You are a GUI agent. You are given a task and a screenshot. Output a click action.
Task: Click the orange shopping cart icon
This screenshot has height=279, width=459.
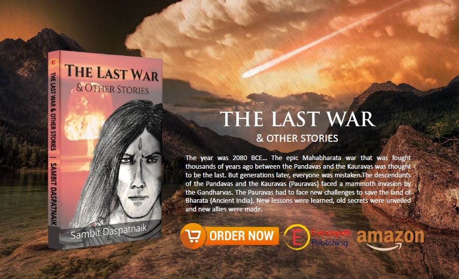pyautogui.click(x=193, y=236)
